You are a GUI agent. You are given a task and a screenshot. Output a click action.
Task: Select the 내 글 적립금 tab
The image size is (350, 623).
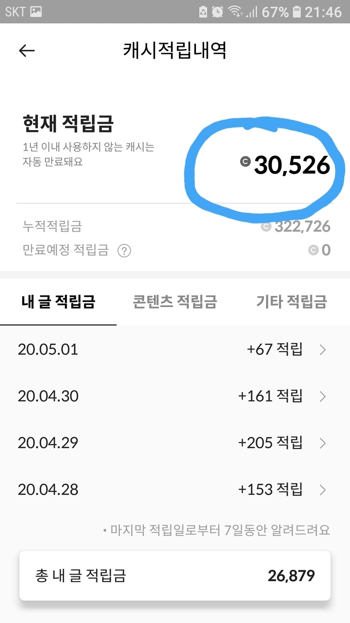58,302
